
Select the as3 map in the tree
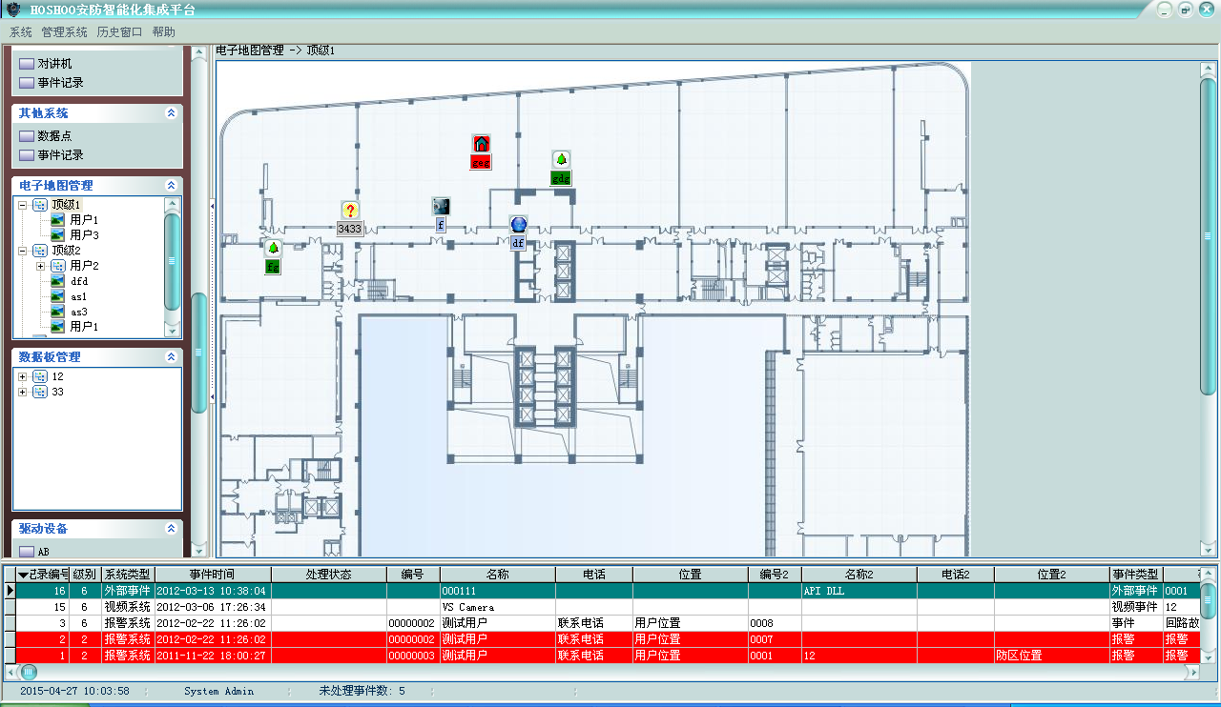pyautogui.click(x=79, y=312)
